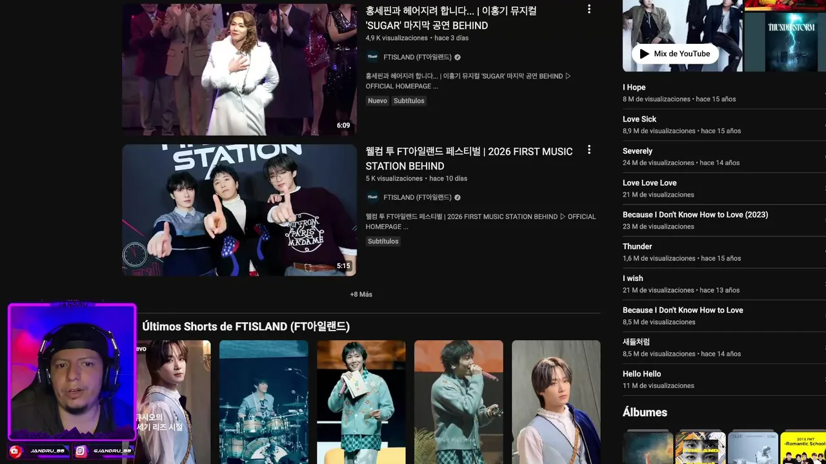Click MUSIC STATION video description snippet

[481, 222]
